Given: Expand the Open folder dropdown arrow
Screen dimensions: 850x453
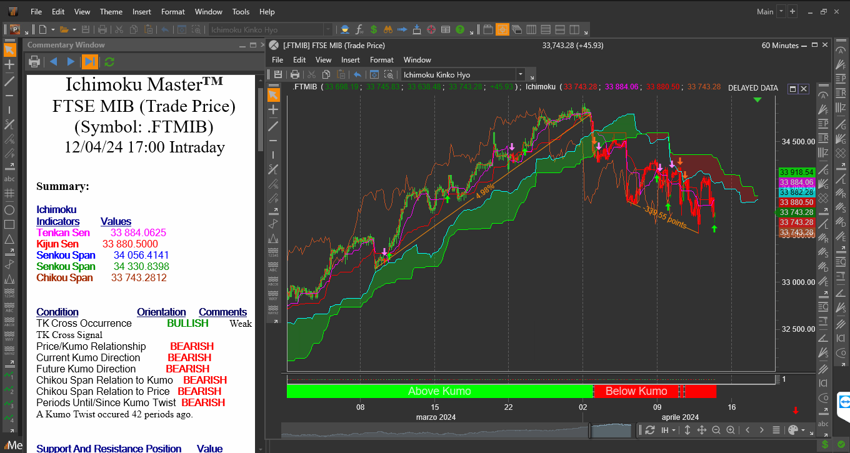Looking at the screenshot, I should pyautogui.click(x=74, y=29).
